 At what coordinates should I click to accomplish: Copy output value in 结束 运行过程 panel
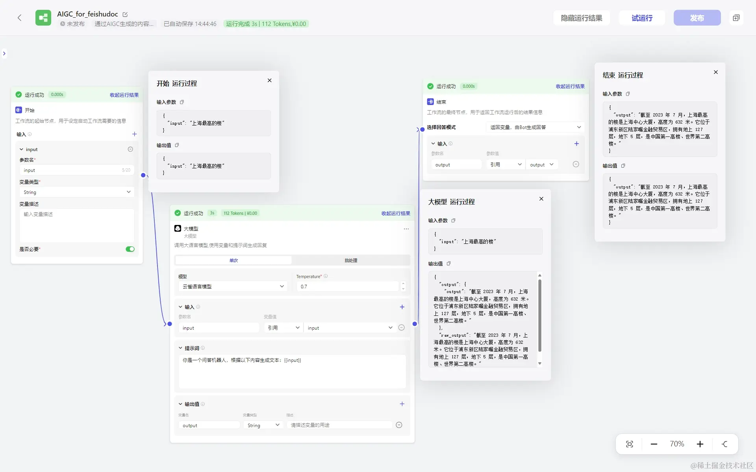(623, 166)
